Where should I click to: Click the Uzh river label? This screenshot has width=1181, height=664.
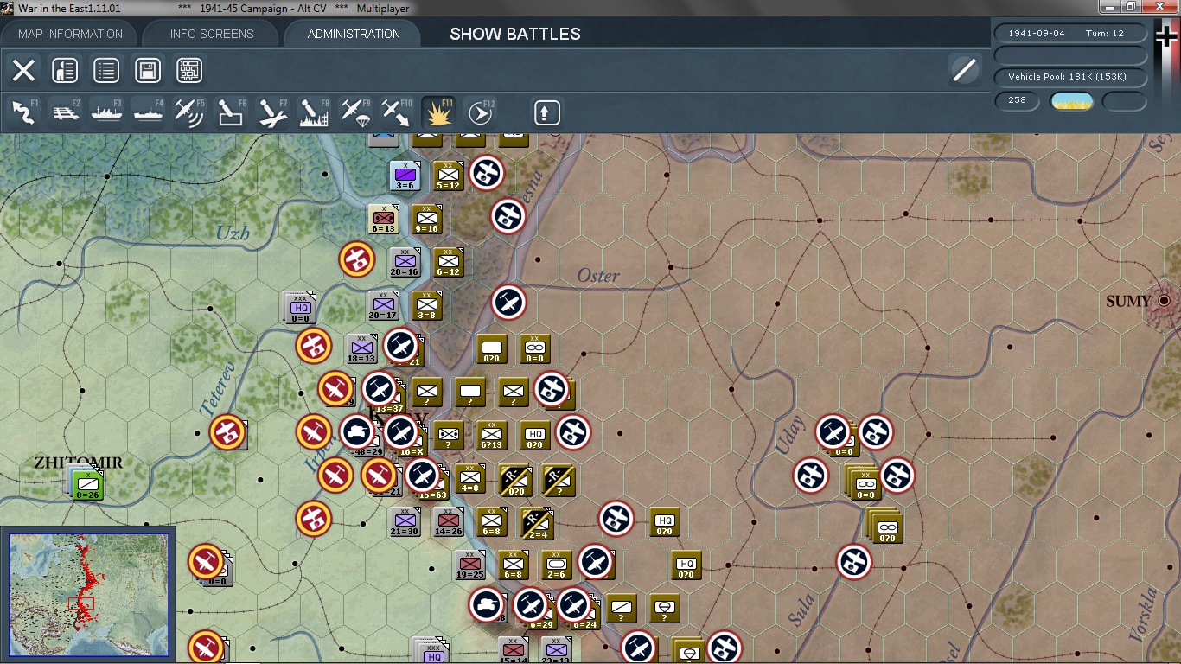(233, 232)
